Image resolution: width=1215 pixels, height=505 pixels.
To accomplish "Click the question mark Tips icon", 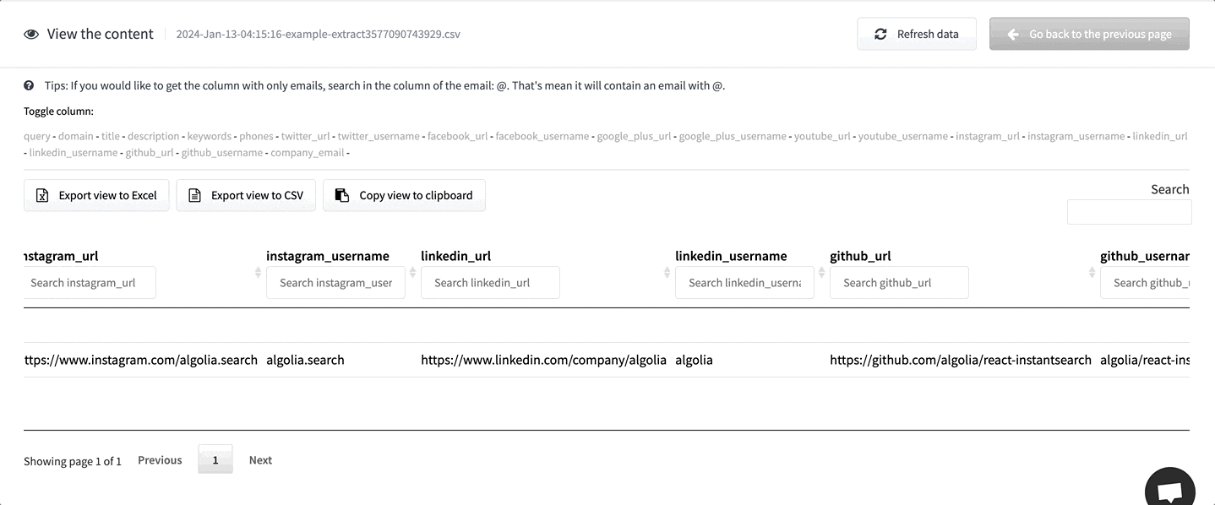I will (29, 85).
